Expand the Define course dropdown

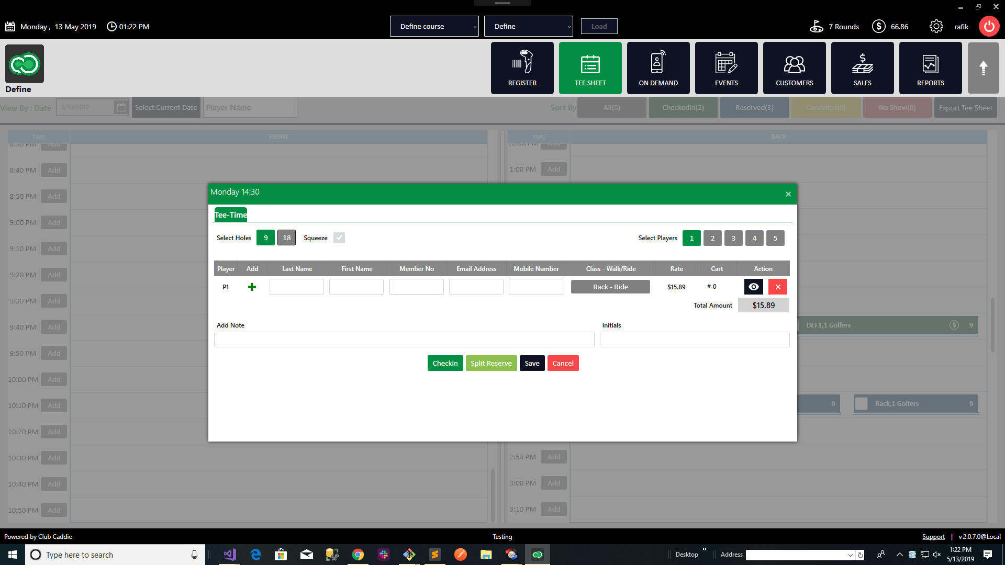(x=434, y=26)
